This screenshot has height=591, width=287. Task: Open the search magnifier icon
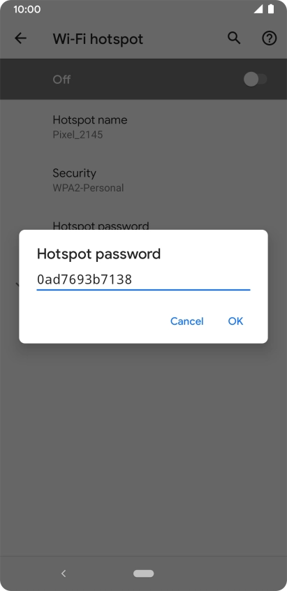[234, 38]
